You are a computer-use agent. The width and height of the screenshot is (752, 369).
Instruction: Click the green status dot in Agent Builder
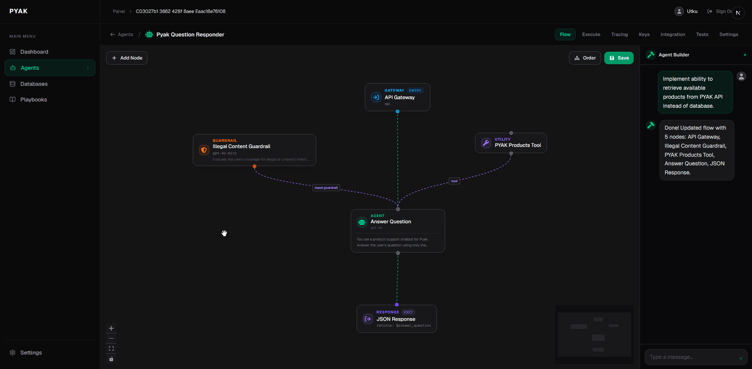tap(745, 55)
